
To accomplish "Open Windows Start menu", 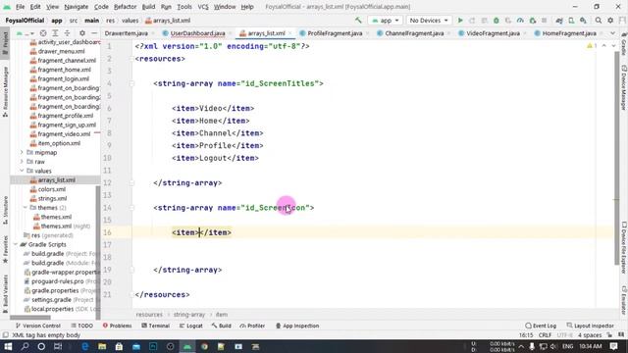I will tap(8, 346).
